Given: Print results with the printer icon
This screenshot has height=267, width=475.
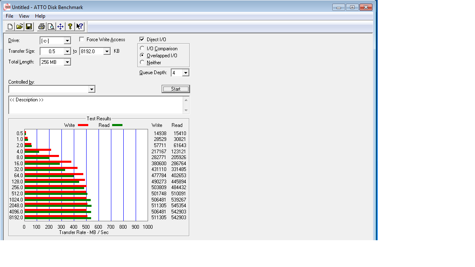Looking at the screenshot, I should click(x=42, y=27).
